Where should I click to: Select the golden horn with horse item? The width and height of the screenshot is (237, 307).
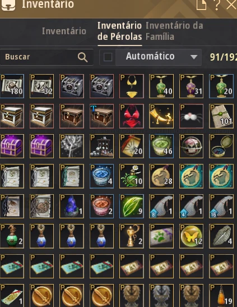click(161, 116)
